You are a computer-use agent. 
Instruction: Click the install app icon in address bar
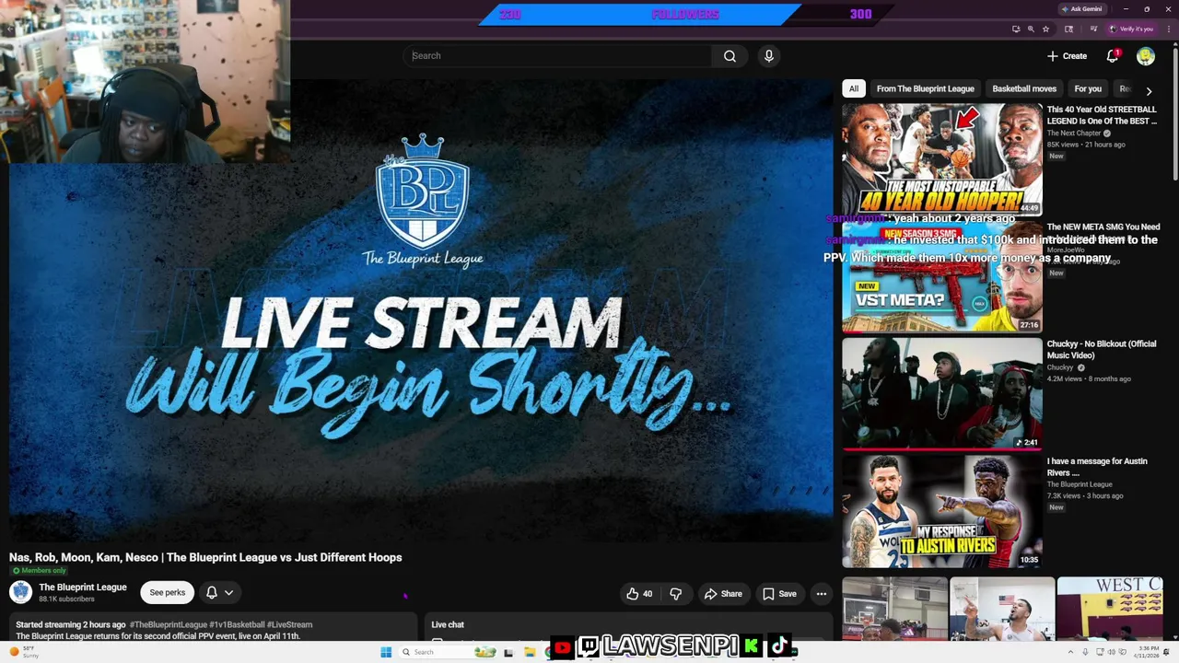[x=1016, y=29]
